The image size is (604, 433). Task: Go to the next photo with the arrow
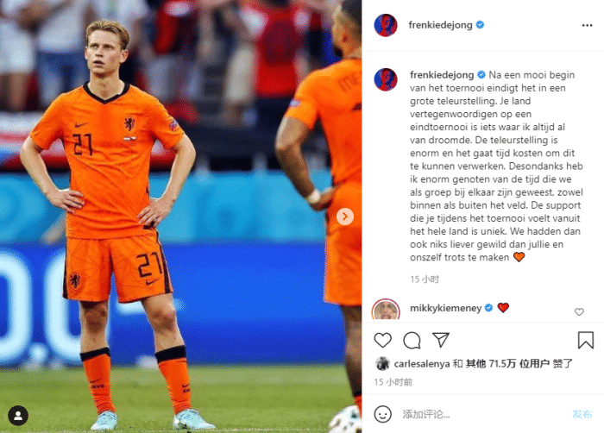pos(345,216)
